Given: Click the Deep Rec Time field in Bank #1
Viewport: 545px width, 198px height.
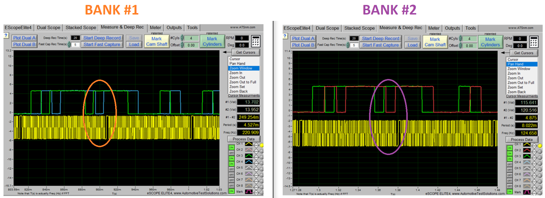Looking at the screenshot, I should pyautogui.click(x=75, y=38).
